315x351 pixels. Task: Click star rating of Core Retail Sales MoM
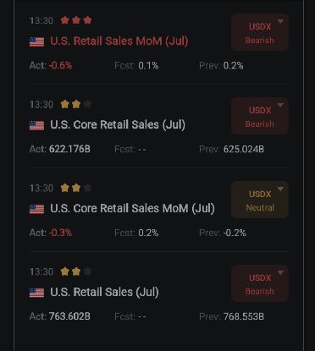coord(76,188)
